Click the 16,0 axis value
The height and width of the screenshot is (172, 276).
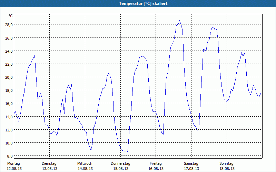click(x=9, y=104)
